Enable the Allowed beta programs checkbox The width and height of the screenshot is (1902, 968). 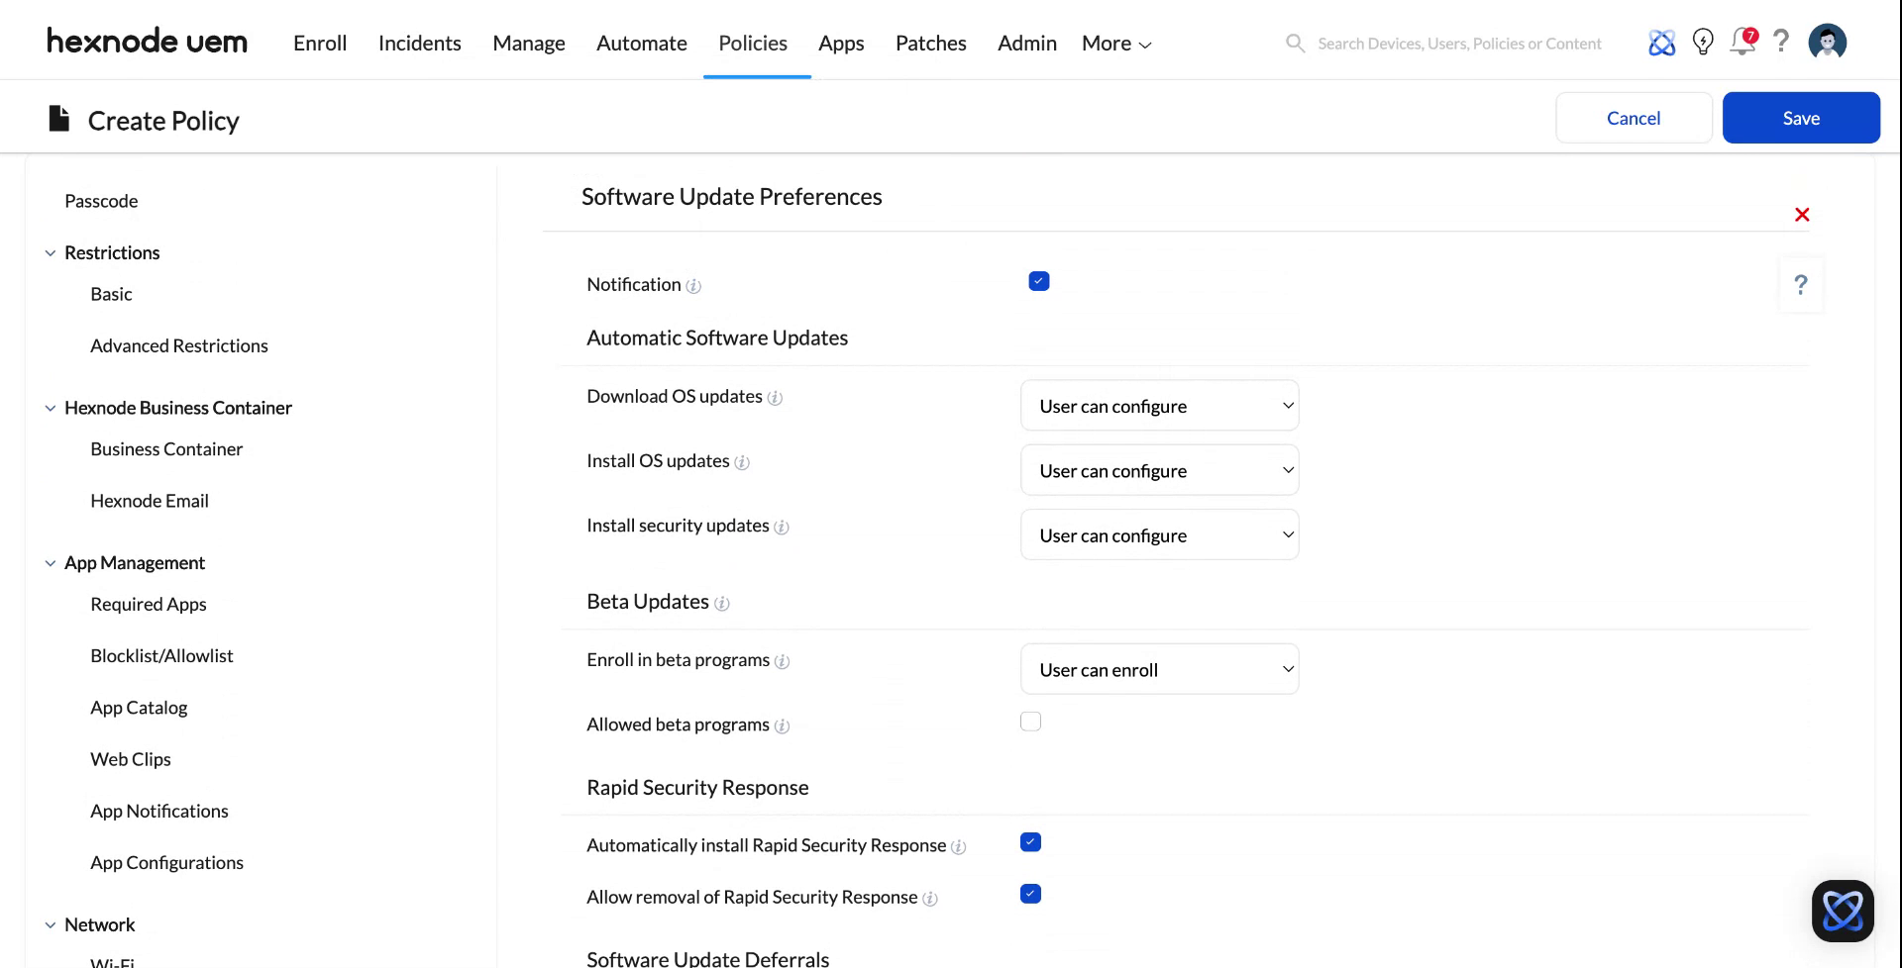click(x=1030, y=722)
